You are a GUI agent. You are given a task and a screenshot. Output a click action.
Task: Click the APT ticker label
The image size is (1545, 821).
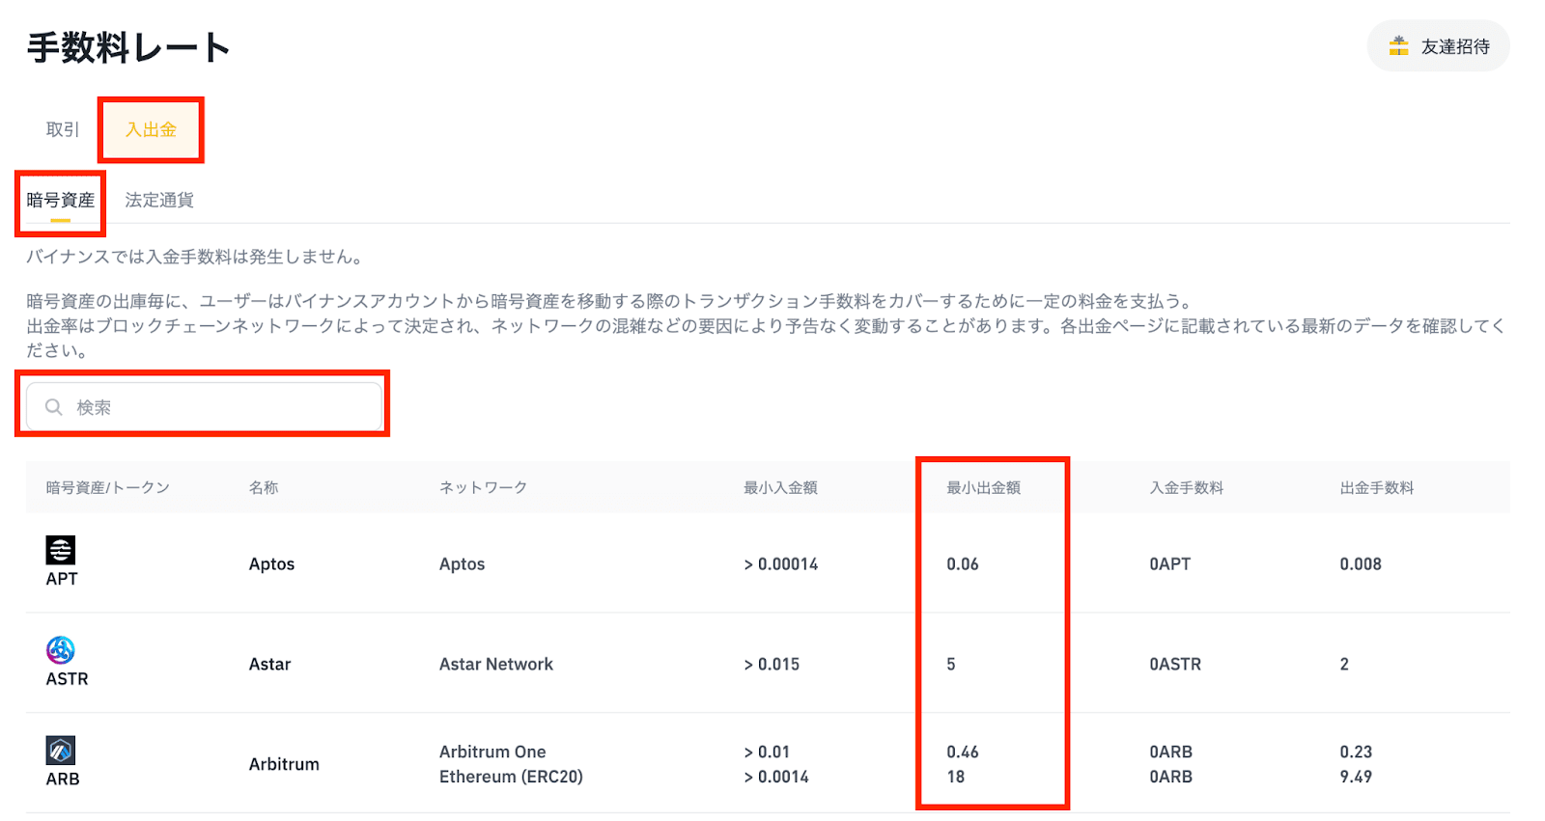click(62, 579)
